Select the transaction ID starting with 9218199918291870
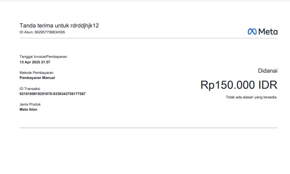 pos(52,94)
